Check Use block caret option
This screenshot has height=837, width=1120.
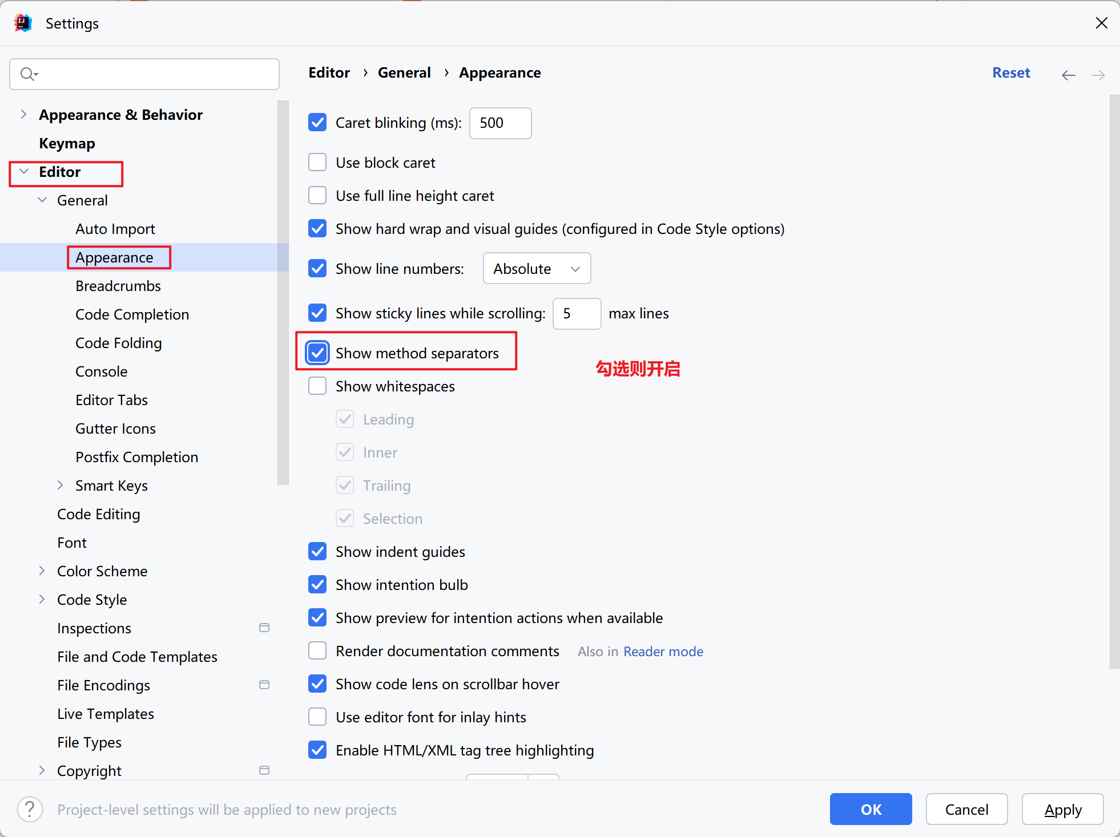(317, 162)
